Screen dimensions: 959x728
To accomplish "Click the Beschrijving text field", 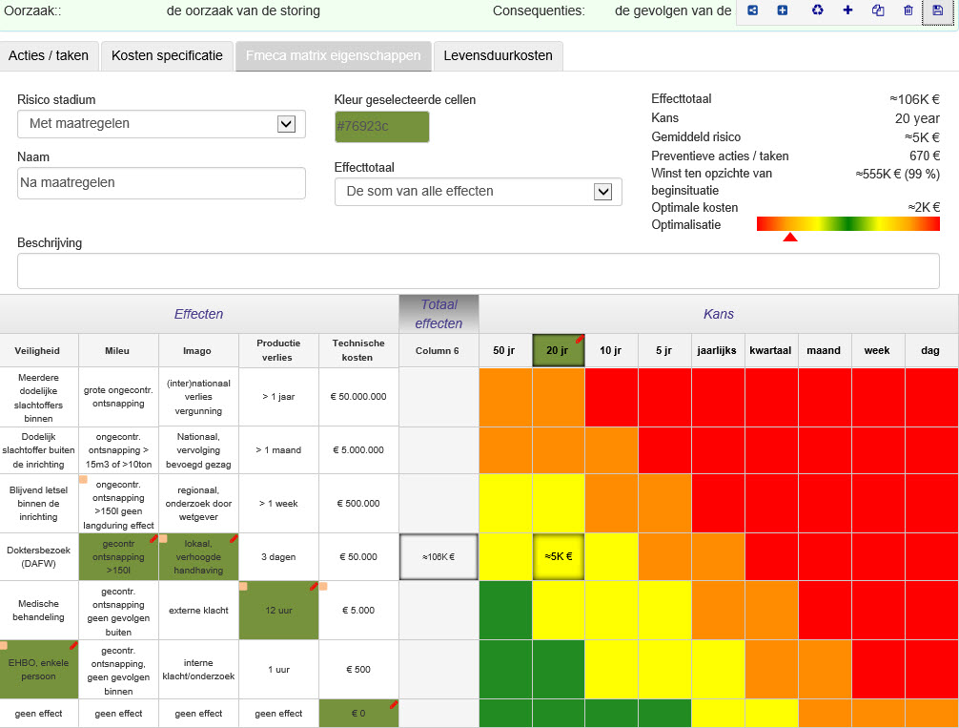I will click(479, 271).
